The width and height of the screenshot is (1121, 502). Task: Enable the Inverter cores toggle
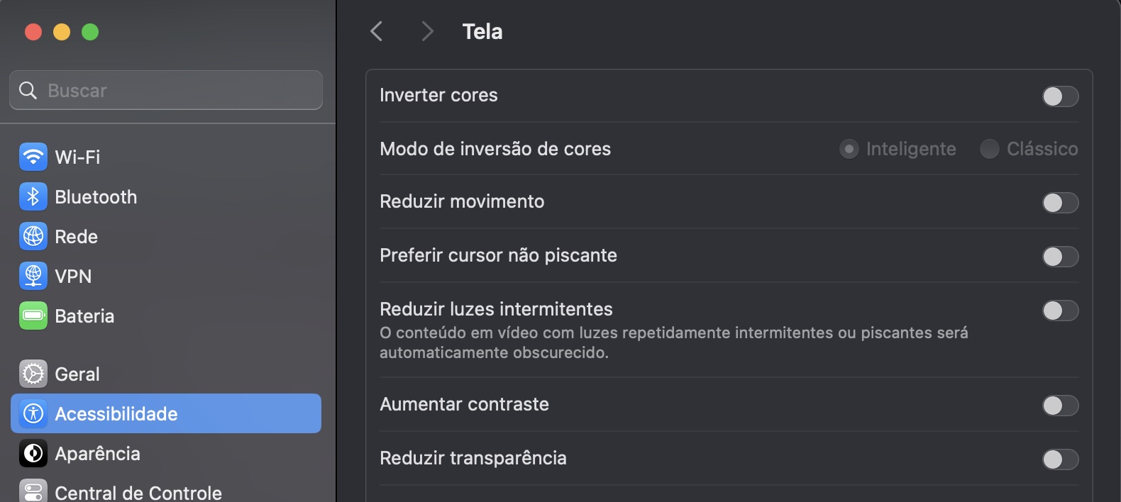[1060, 96]
